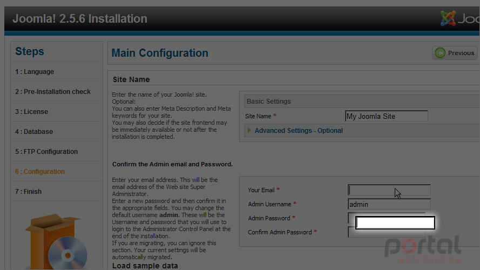Click the Advanced Settings green triangle
This screenshot has width=480, height=270.
click(x=249, y=130)
